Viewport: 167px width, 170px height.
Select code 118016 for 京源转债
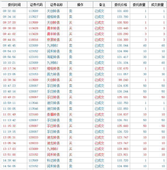click(x=33, y=40)
